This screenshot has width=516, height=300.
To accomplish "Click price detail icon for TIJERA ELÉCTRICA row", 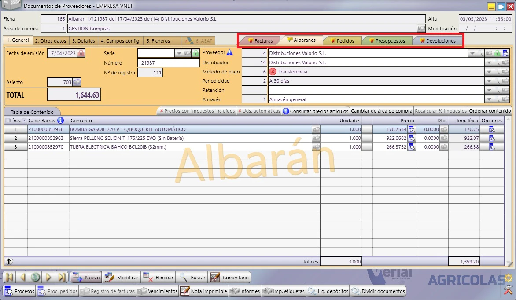I will pyautogui.click(x=411, y=147).
